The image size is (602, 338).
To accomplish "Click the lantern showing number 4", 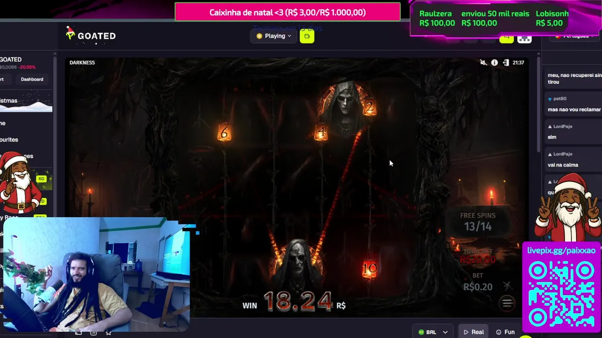I will pyautogui.click(x=321, y=133).
